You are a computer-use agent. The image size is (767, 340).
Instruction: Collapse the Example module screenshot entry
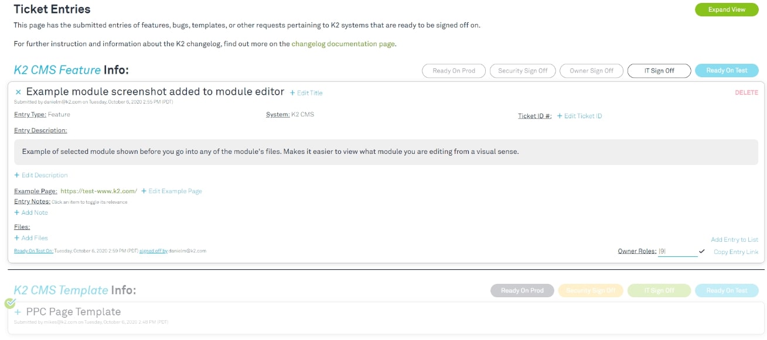(18, 92)
